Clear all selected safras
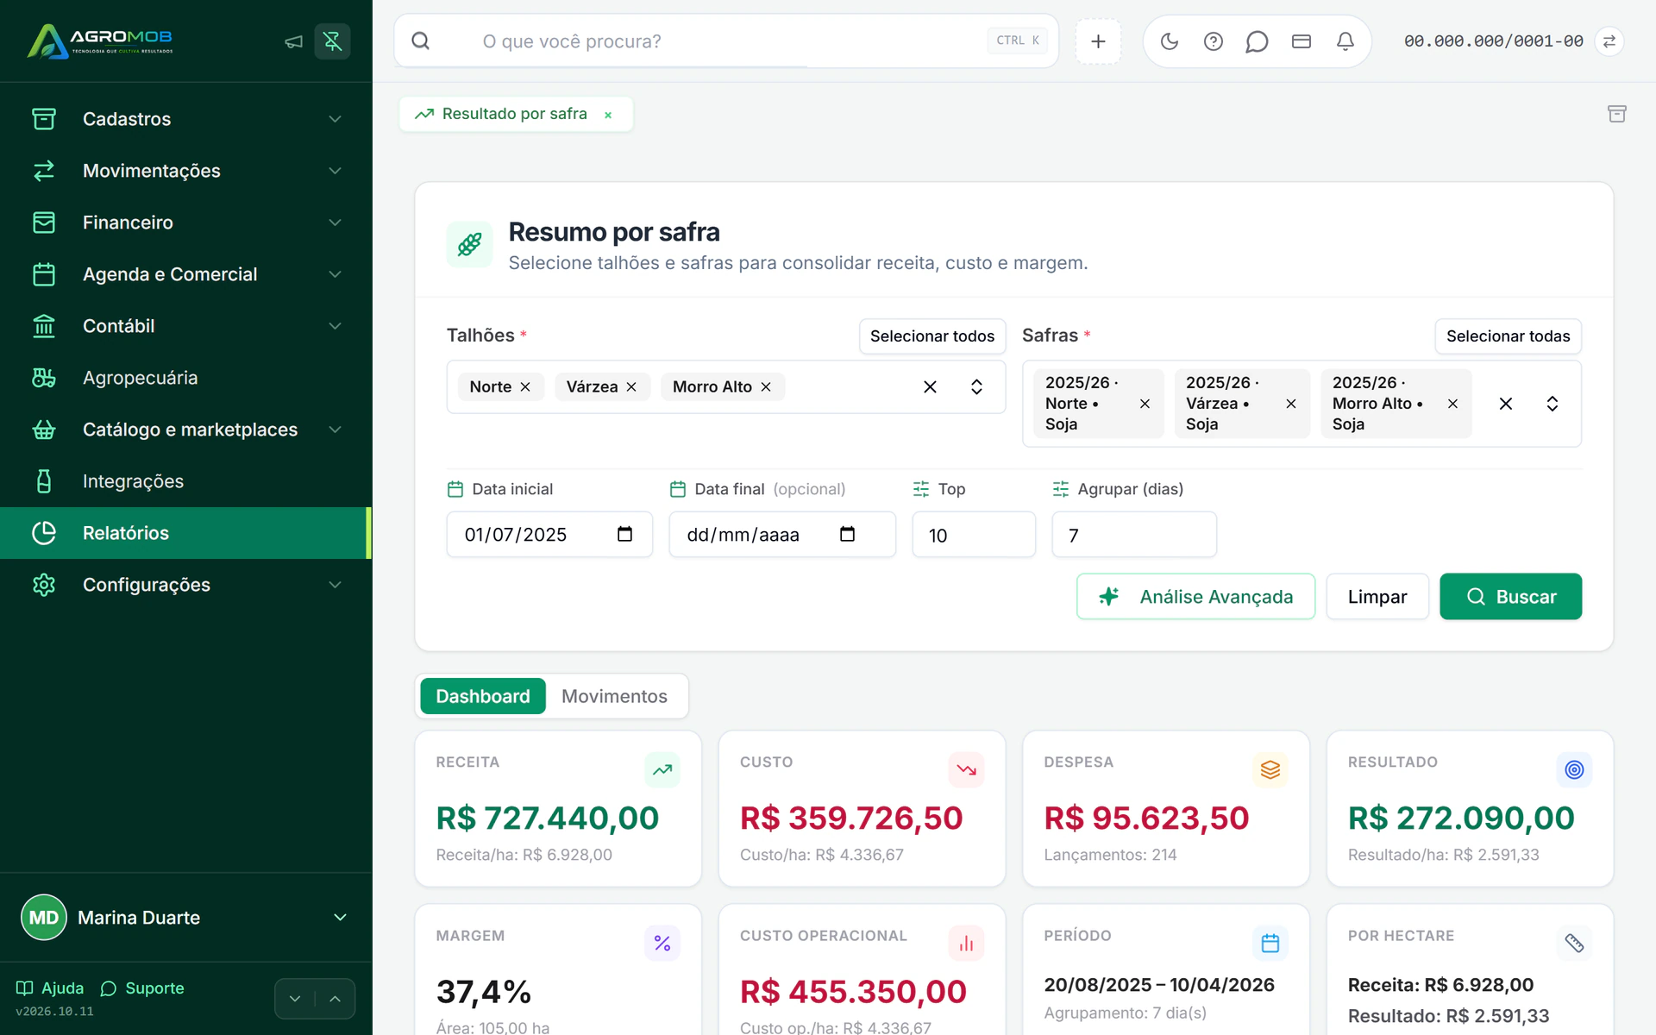The height and width of the screenshot is (1035, 1656). (x=1505, y=404)
